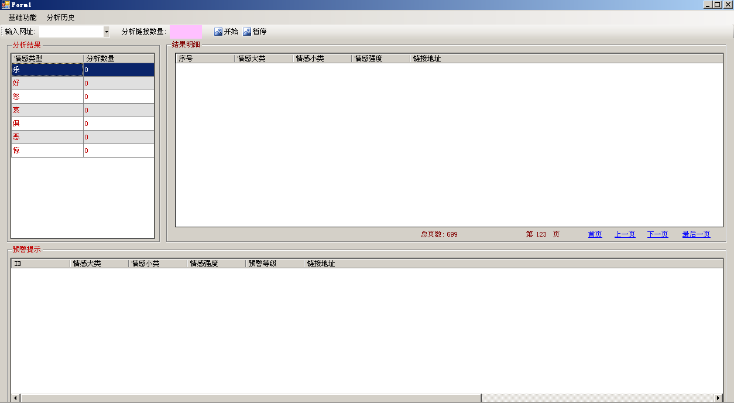Go to 首页 first page link
This screenshot has height=403, width=734.
(x=595, y=234)
